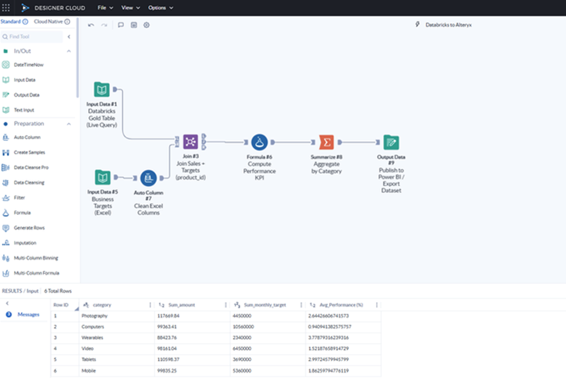This screenshot has height=378, width=566.
Task: Select the Input Data #1 Databricks node
Action: 102,89
